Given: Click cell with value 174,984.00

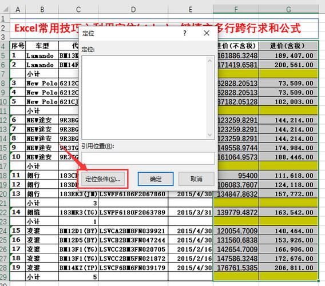Looking at the screenshot, I should [x=288, y=148].
